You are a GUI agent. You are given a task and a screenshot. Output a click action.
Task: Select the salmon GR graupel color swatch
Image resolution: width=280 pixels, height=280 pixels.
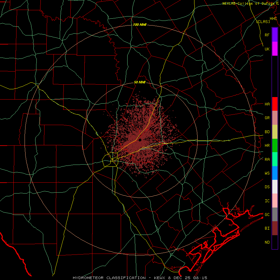(275, 118)
